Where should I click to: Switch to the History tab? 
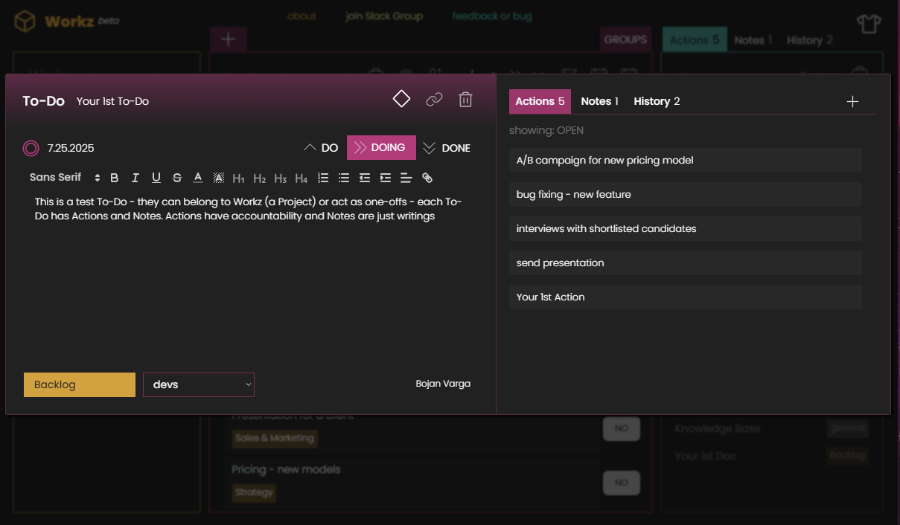tap(657, 100)
